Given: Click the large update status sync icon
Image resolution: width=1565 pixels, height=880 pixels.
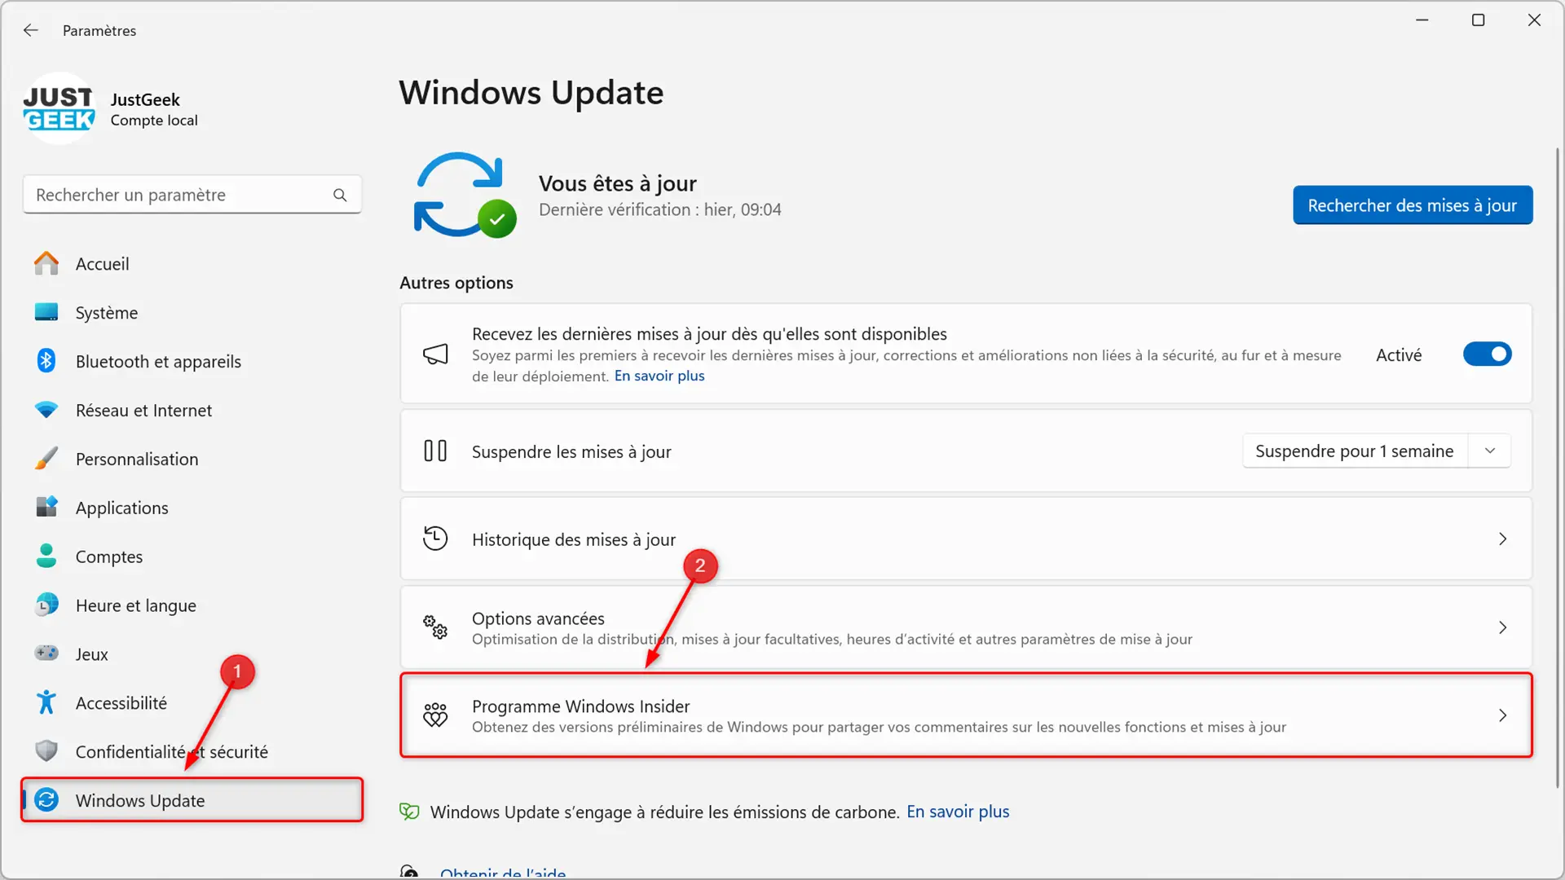Looking at the screenshot, I should [465, 195].
